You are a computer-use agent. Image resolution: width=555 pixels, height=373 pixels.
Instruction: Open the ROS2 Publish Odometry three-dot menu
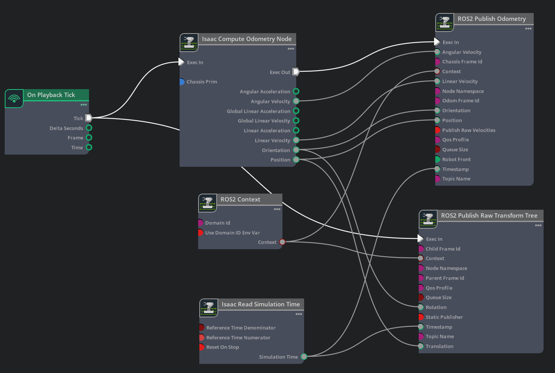pos(529,29)
